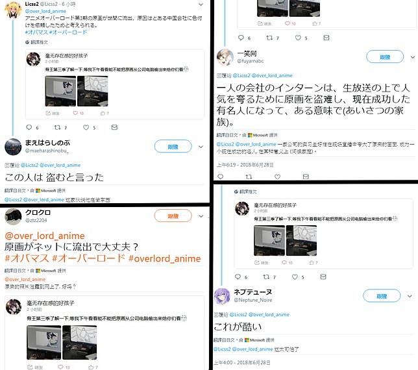
Task: Retweet the 一笑呵 reply tweet
Action: coord(249,177)
